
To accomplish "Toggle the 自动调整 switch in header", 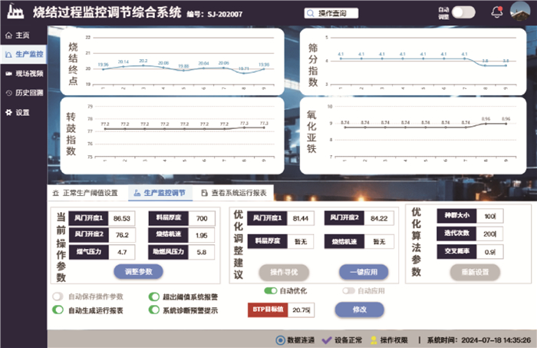I will pos(463,12).
